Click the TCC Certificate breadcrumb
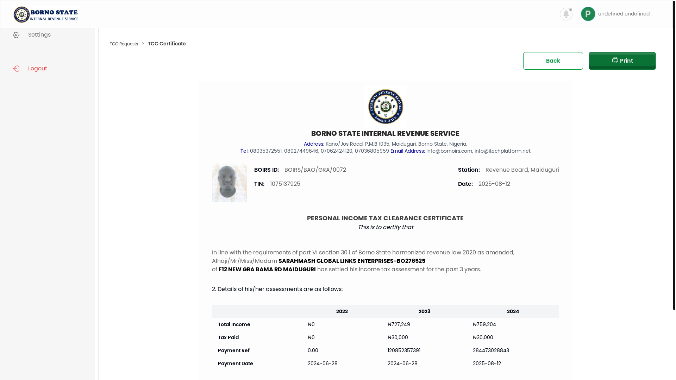This screenshot has height=380, width=676. point(167,44)
